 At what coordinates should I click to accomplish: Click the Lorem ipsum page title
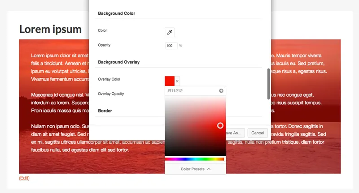tap(50, 30)
